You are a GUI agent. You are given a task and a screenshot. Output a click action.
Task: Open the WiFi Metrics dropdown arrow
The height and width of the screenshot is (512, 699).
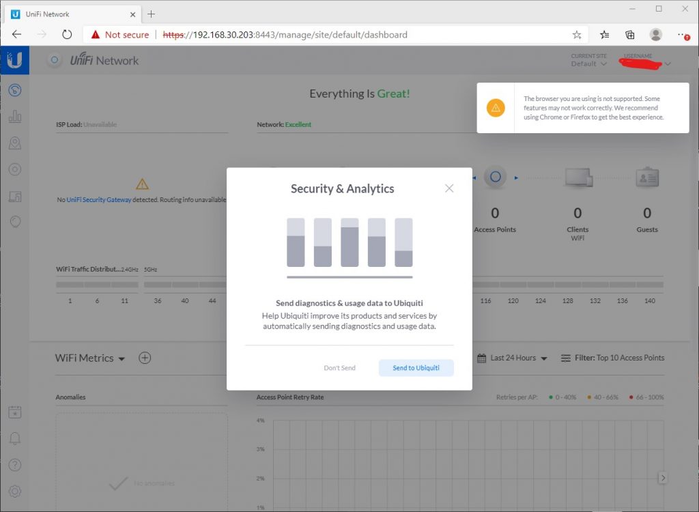122,358
